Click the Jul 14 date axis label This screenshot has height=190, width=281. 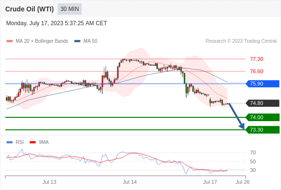tap(130, 182)
